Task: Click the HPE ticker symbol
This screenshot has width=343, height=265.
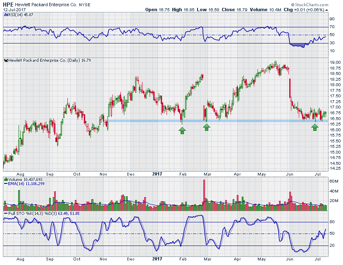Action: coord(8,5)
